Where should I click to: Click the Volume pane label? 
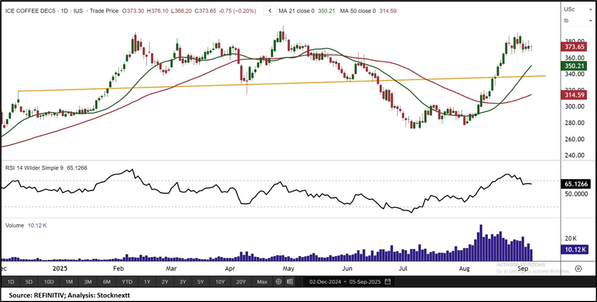pos(14,225)
